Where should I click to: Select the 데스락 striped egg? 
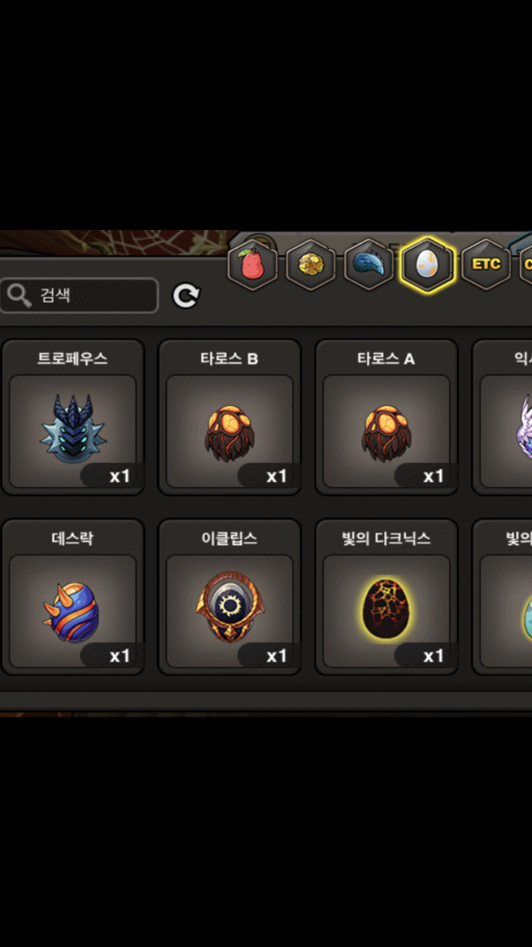pyautogui.click(x=72, y=597)
